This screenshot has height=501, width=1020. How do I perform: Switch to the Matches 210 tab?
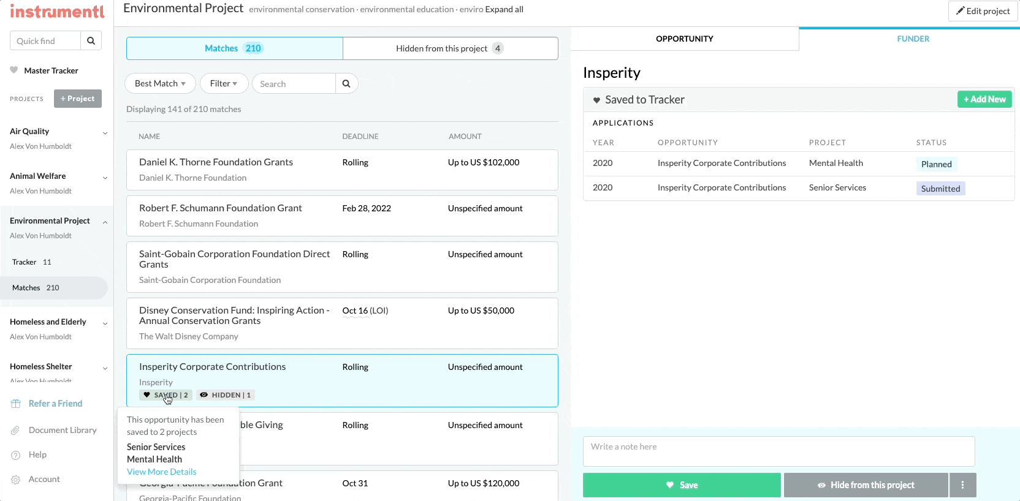coord(234,48)
